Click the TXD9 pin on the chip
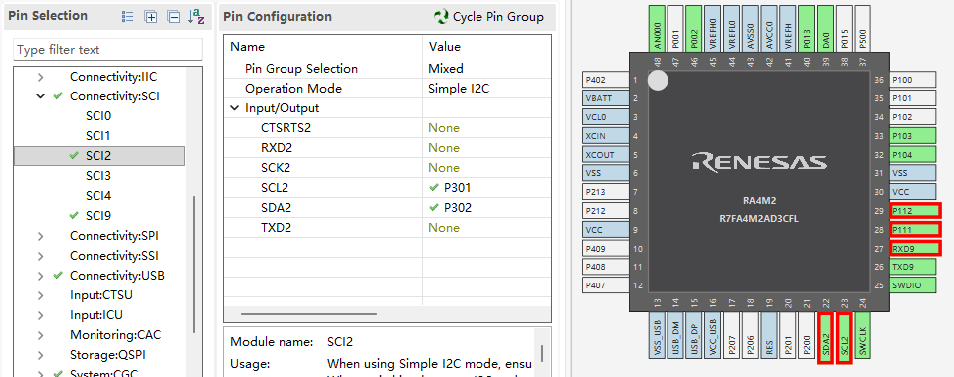 point(914,267)
